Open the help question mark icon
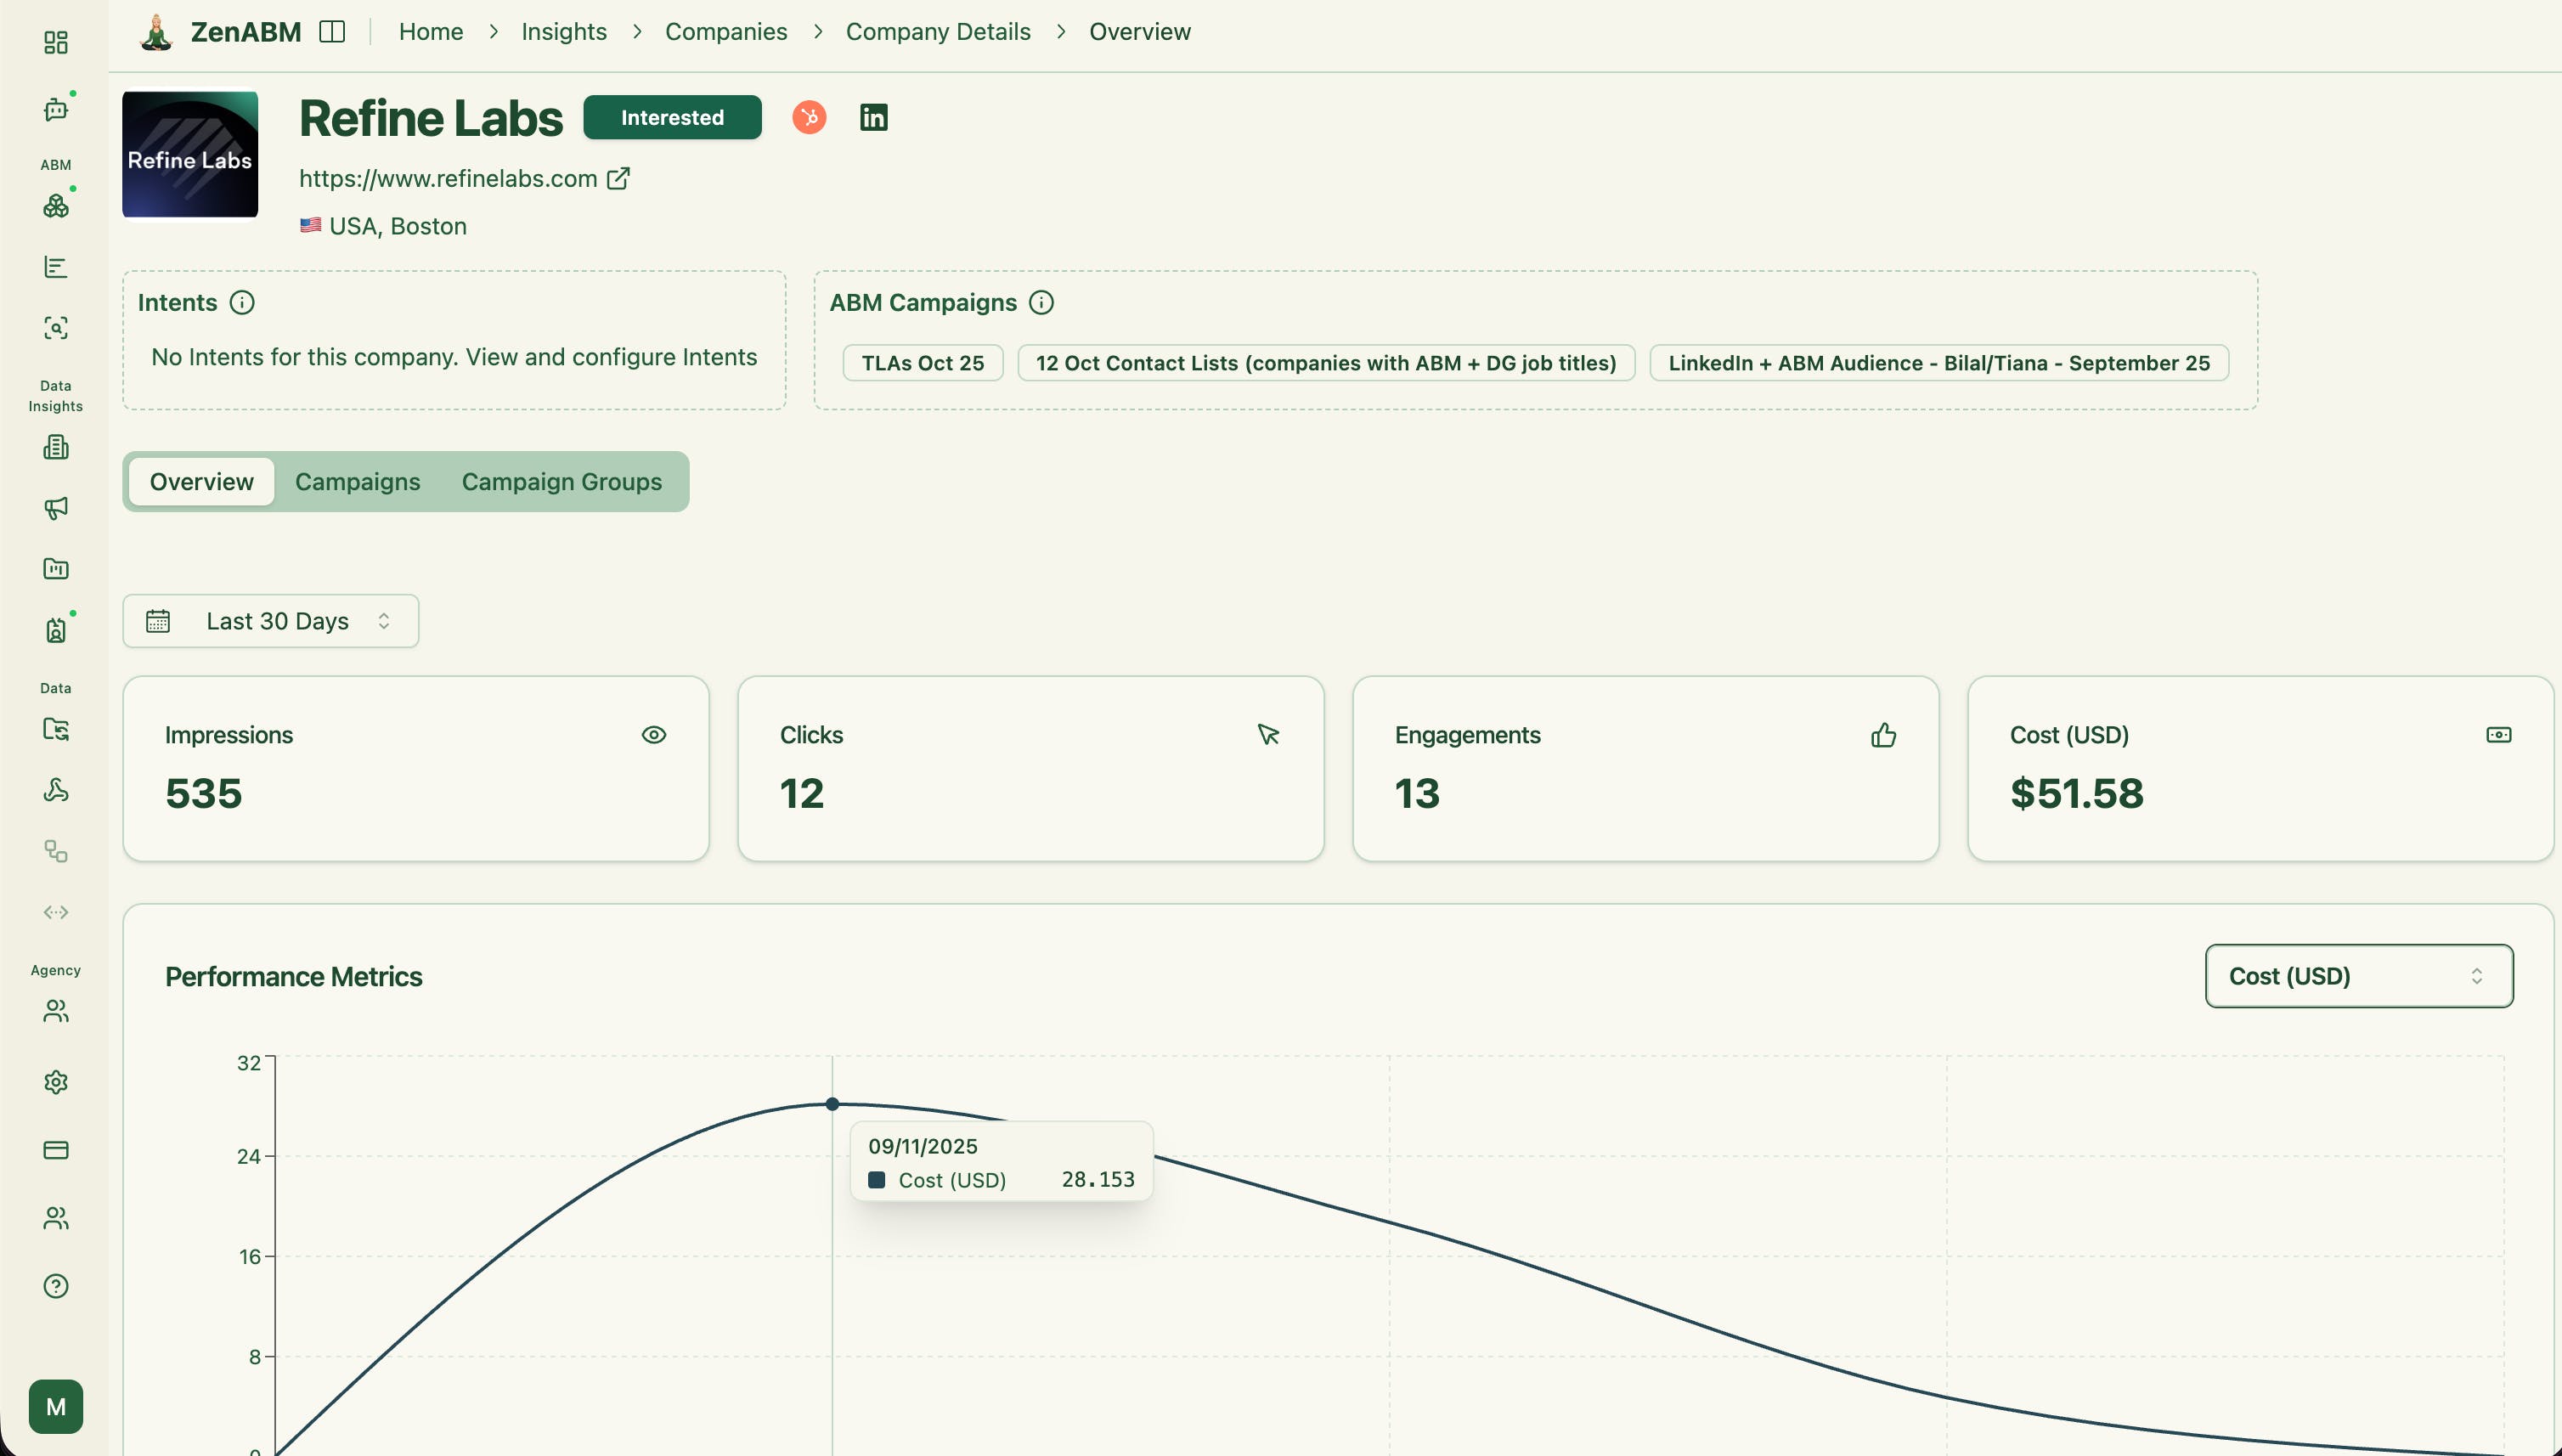Viewport: 2562px width, 1456px height. click(x=56, y=1286)
